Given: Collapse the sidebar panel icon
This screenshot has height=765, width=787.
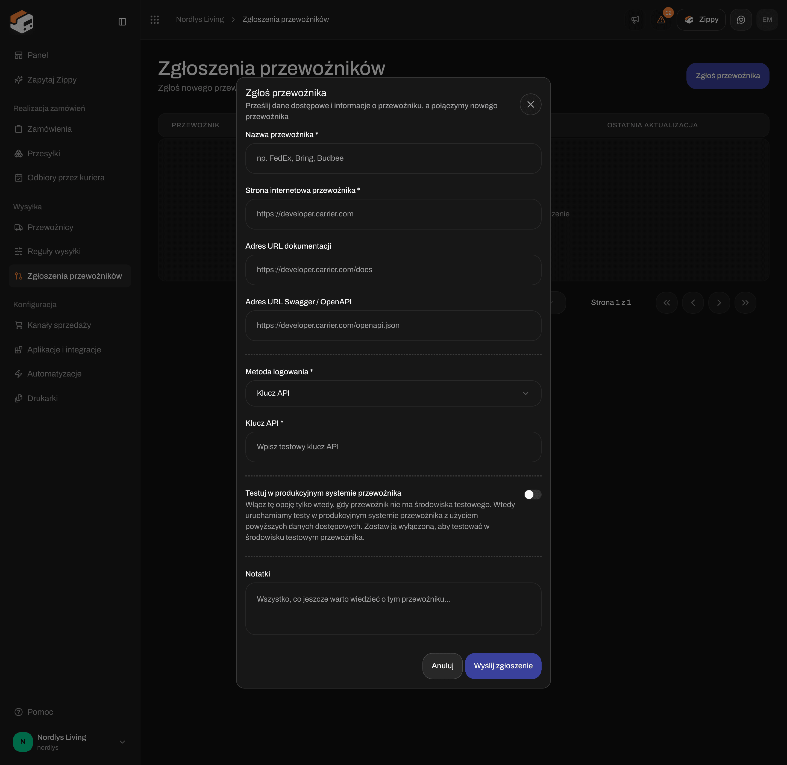Looking at the screenshot, I should (x=123, y=22).
